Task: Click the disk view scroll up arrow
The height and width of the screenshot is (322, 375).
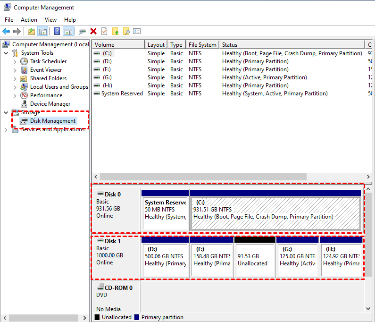Action: pos(368,189)
